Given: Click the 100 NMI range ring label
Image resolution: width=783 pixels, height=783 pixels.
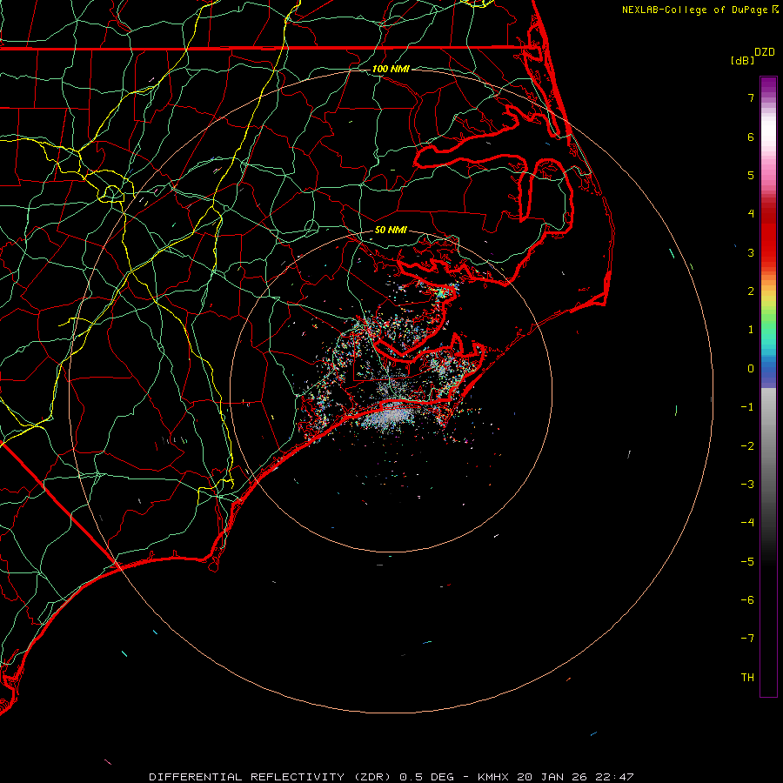Looking at the screenshot, I should (391, 69).
